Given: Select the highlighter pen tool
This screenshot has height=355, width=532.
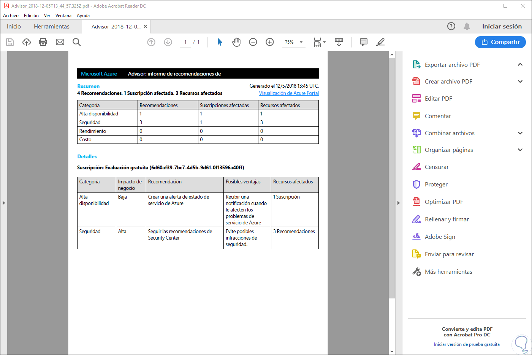Looking at the screenshot, I should 380,42.
